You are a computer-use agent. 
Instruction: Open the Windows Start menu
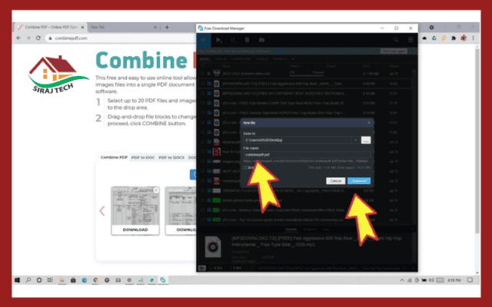coord(17,280)
